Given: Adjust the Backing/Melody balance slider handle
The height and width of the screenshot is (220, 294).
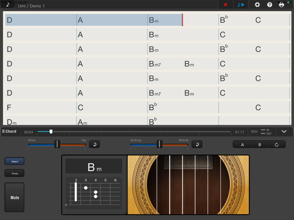Looking at the screenshot, I should pos(159,144).
